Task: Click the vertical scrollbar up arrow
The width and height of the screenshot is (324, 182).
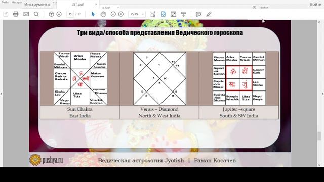Action: 319,22
